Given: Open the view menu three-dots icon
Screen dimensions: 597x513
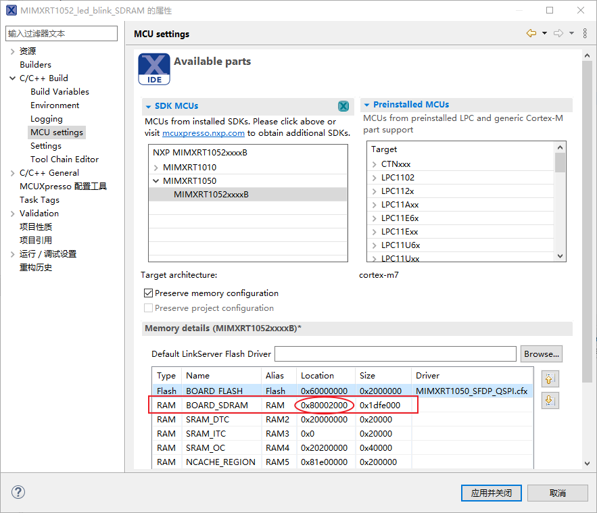Looking at the screenshot, I should point(585,34).
